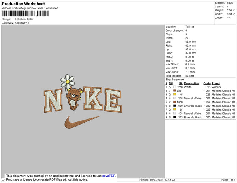
Task: Click the 'Production Worksheet' title
Action: coord(23,4)
